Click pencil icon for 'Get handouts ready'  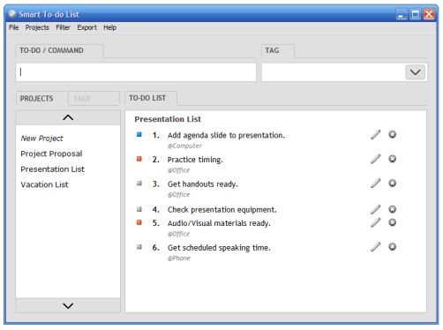pyautogui.click(x=375, y=184)
